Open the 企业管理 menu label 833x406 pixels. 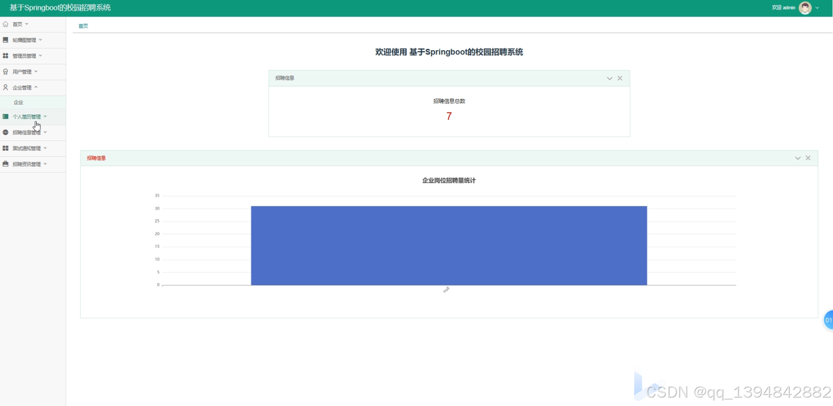[22, 88]
